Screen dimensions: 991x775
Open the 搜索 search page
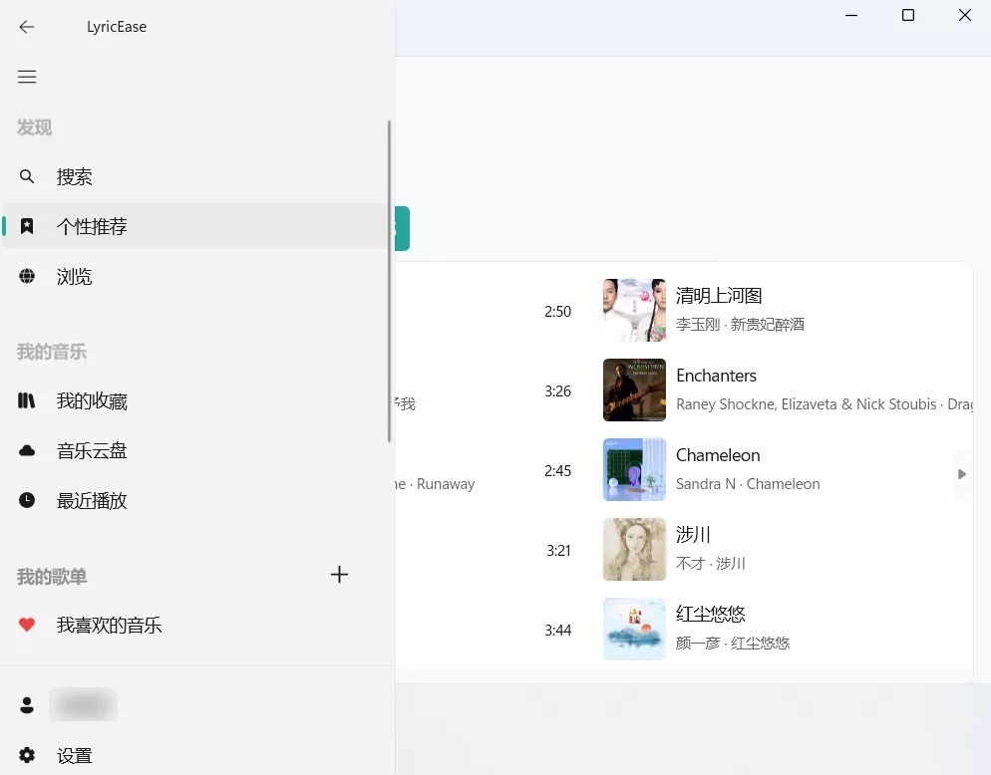coord(75,177)
